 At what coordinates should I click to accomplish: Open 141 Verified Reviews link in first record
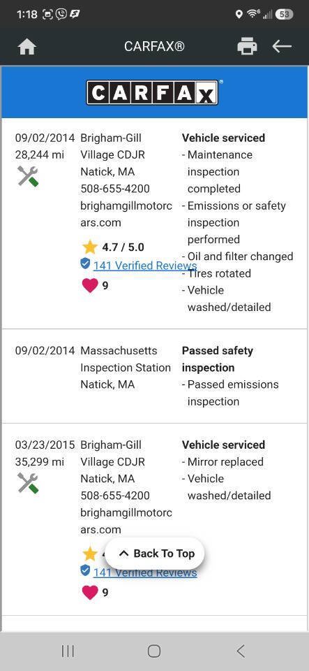pos(144,266)
